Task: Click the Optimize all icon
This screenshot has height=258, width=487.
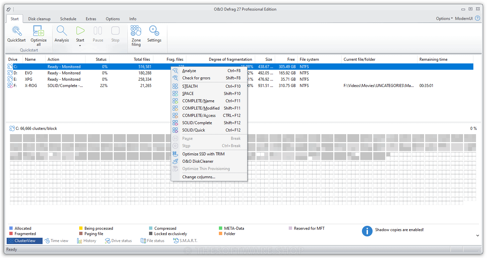Action: click(39, 31)
